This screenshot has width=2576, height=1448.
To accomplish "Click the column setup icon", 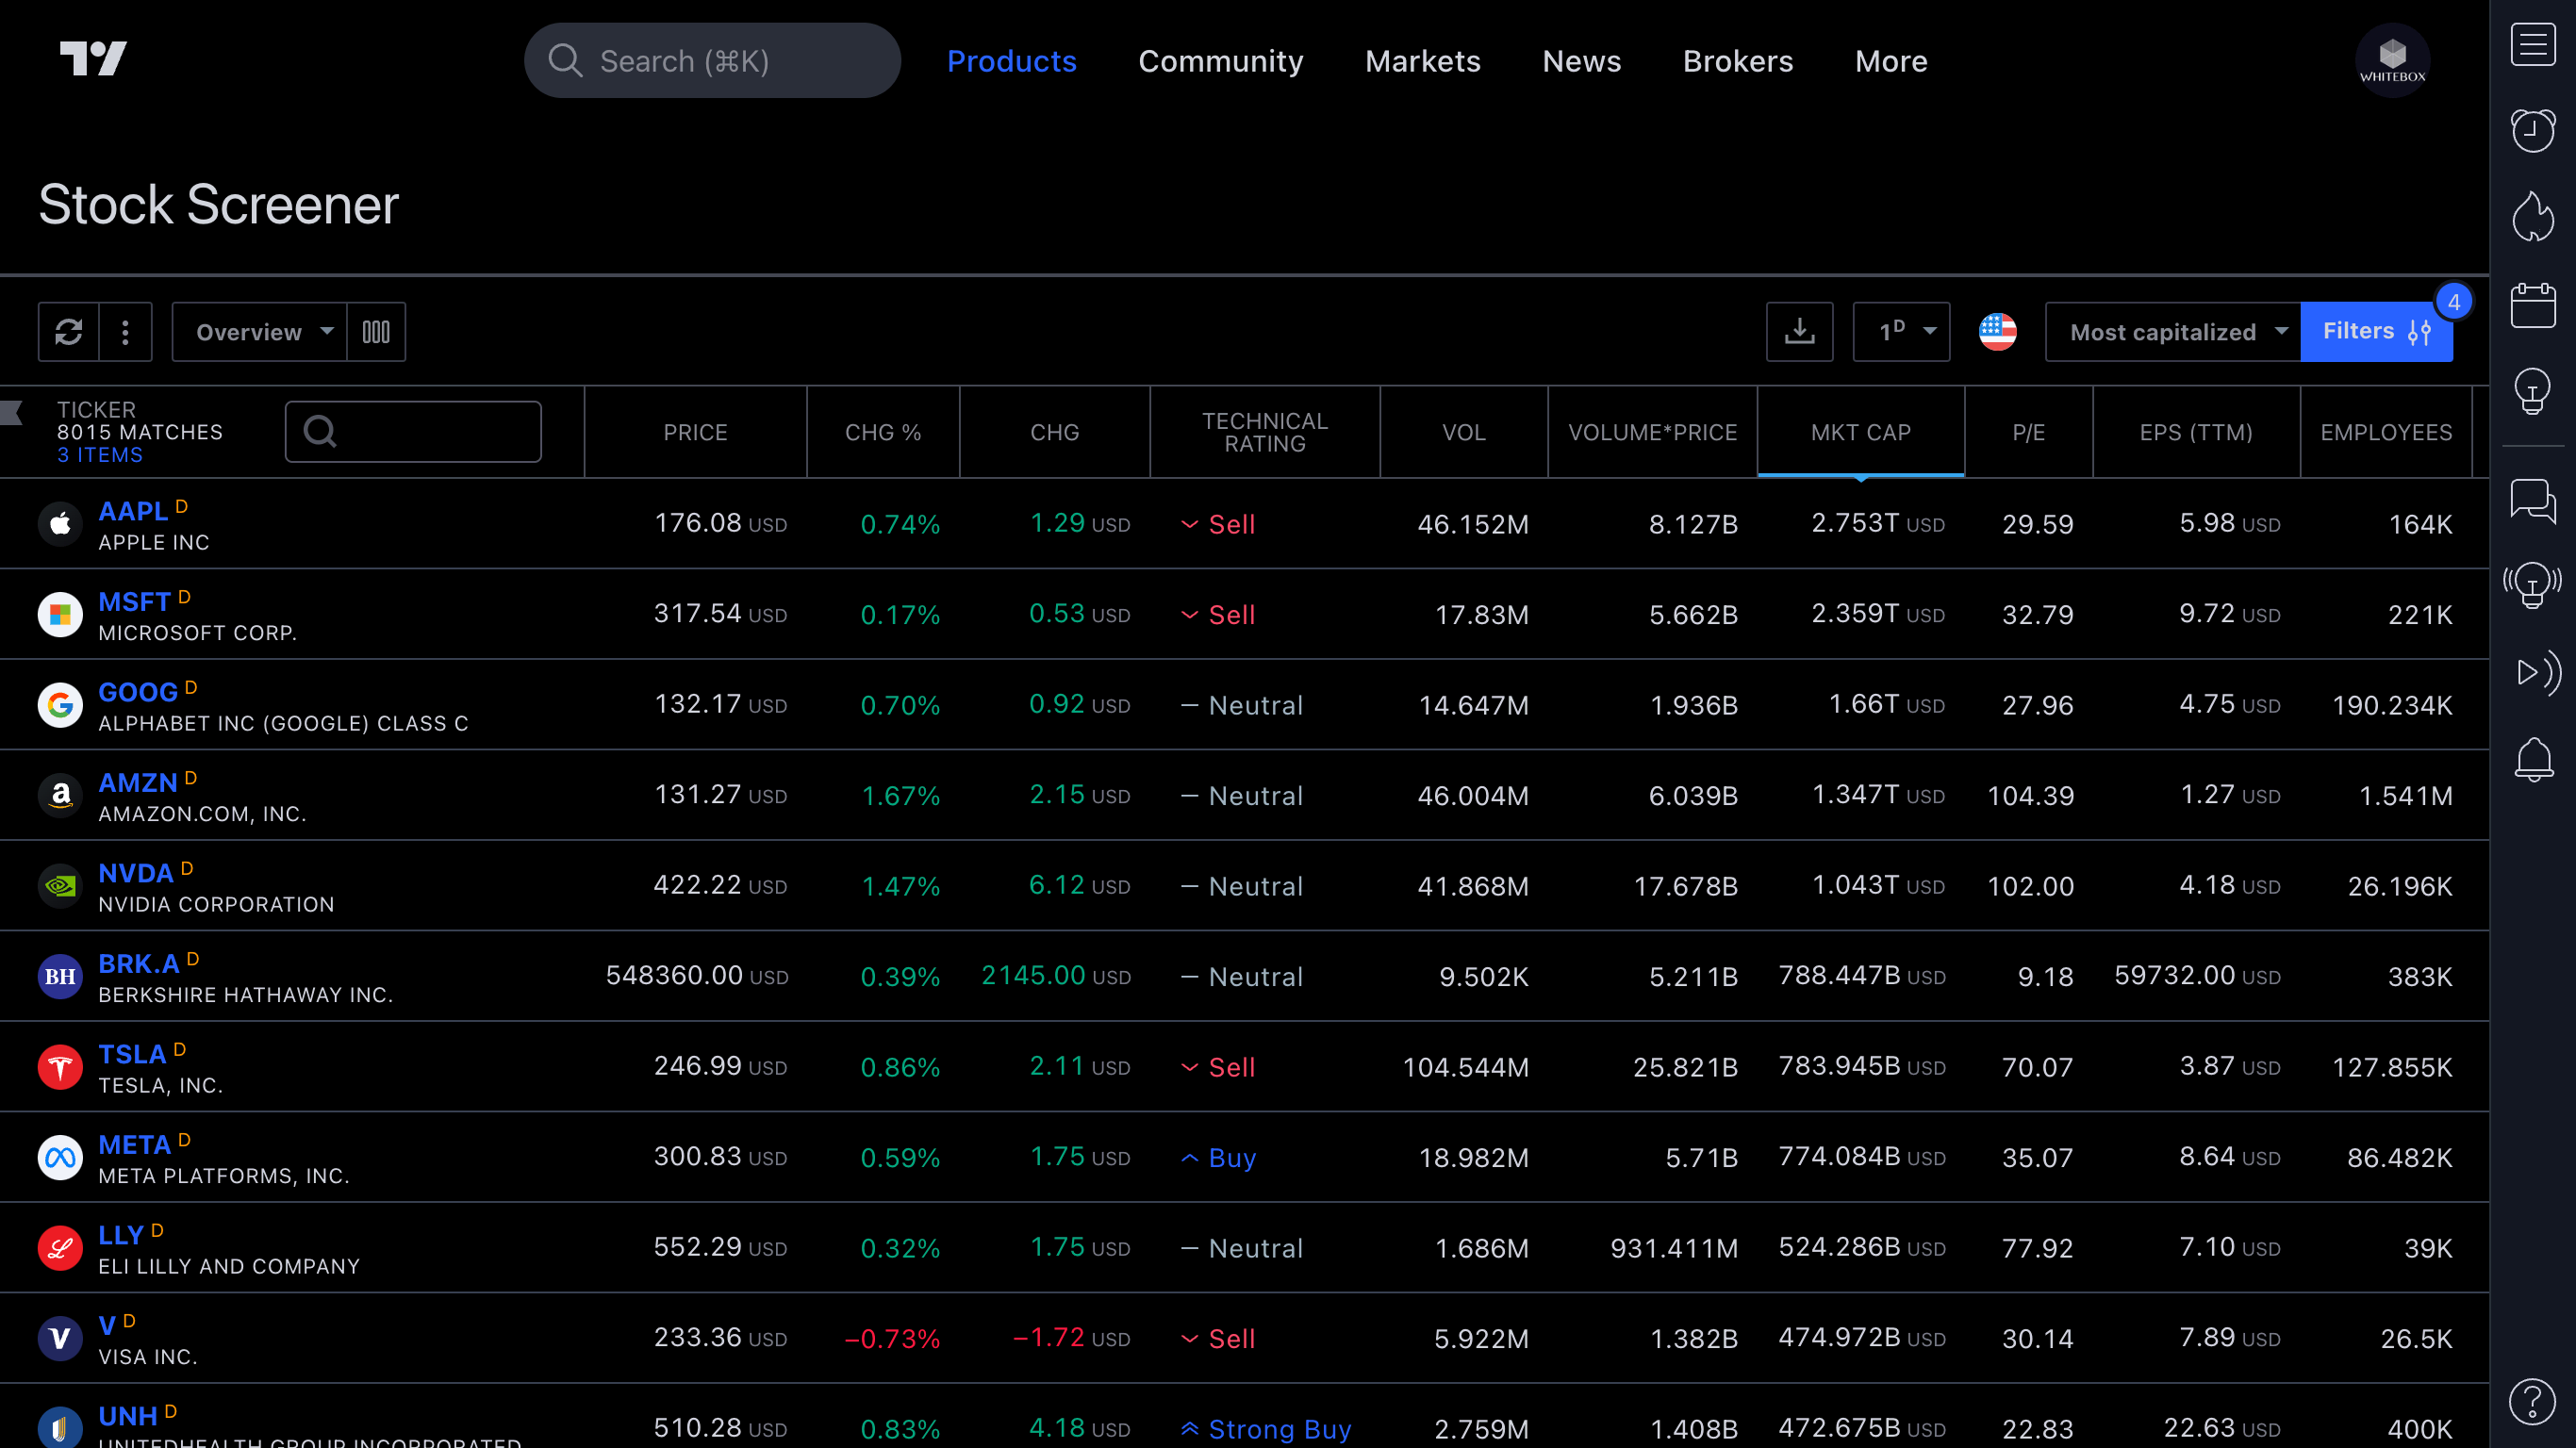I will [x=376, y=332].
